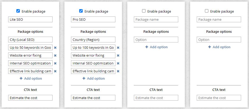Remove 'Internal SEO optimization' from Lite SEO package
This screenshot has width=249, height=109.
(x=55, y=63)
